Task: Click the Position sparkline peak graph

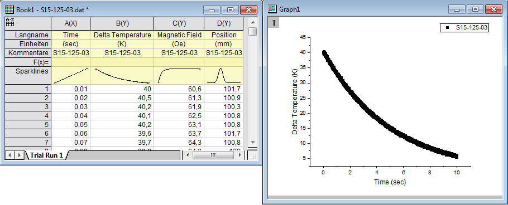Action: [x=223, y=76]
